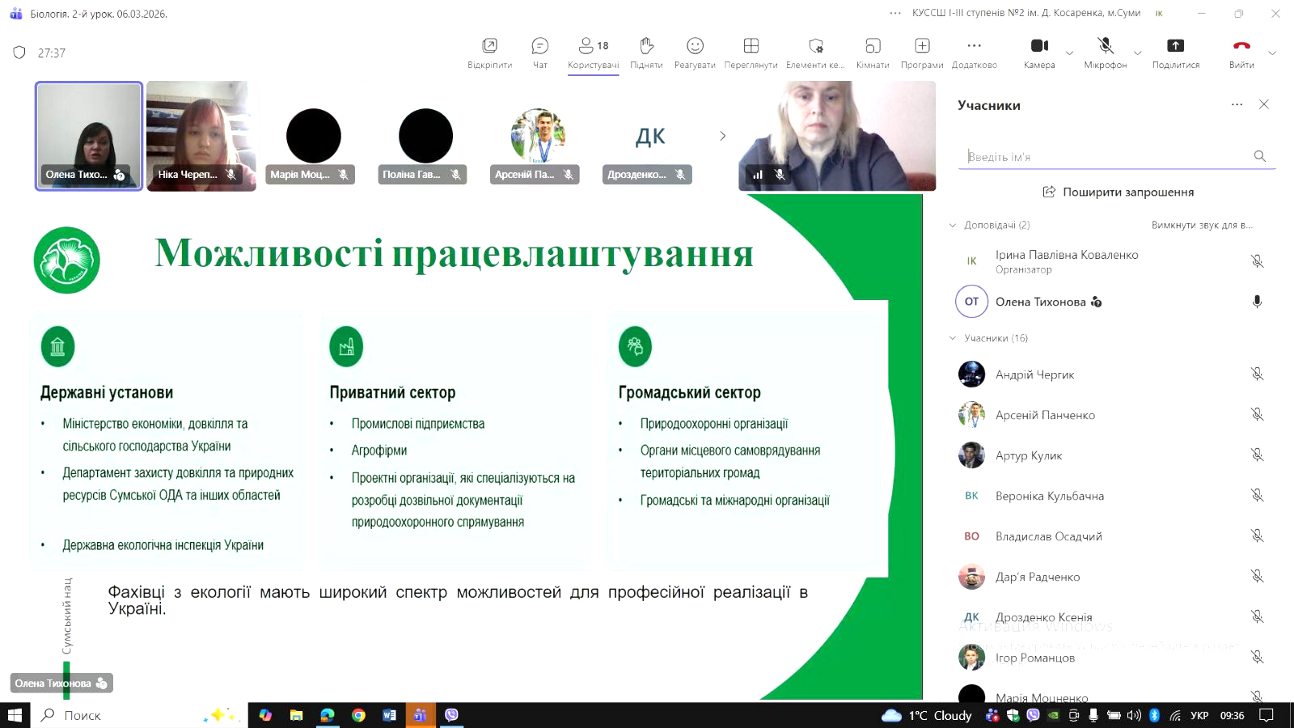Collapse the Доповідачі (2) section

pos(953,225)
